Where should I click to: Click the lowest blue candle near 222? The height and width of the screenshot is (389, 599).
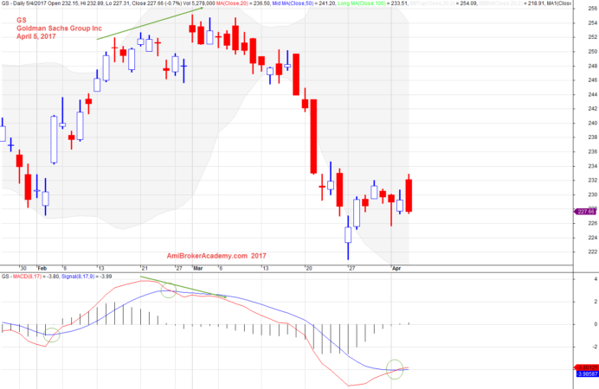[x=348, y=238]
